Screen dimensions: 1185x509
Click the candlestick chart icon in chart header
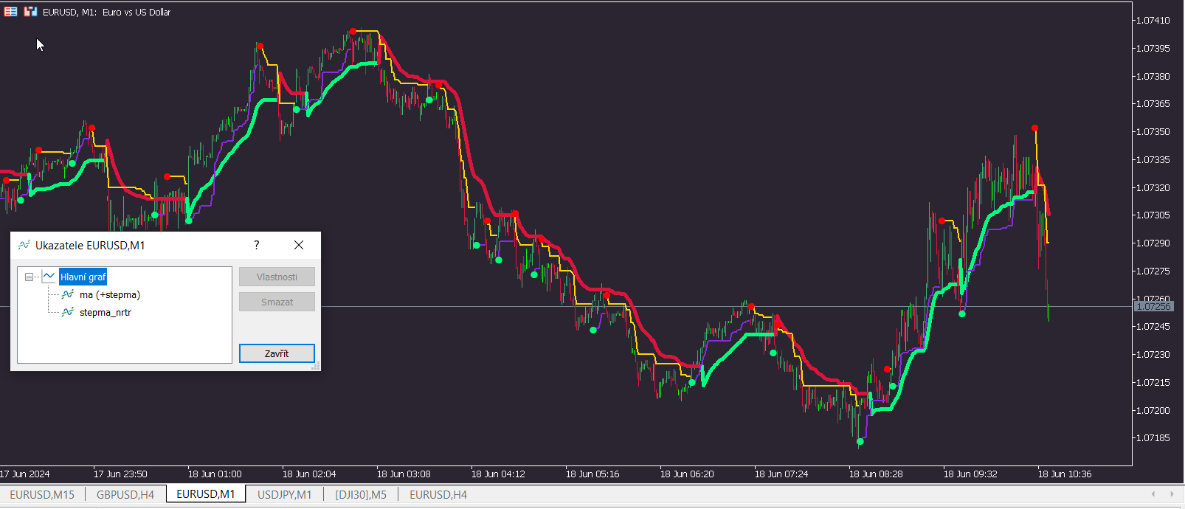[30, 12]
